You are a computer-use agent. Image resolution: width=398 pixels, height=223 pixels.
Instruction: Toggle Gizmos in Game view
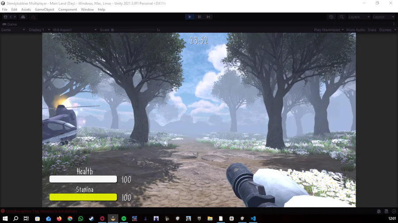(x=385, y=30)
